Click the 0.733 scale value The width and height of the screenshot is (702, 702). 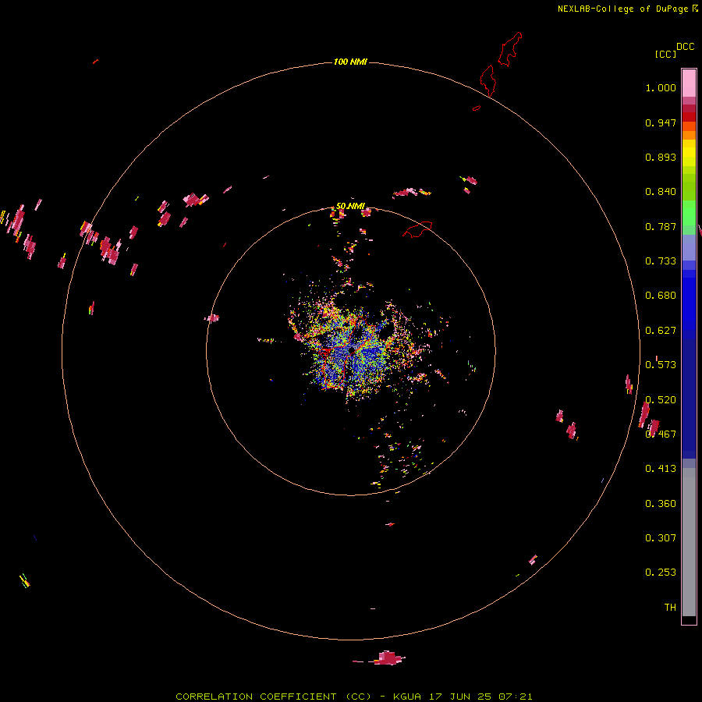pyautogui.click(x=661, y=261)
